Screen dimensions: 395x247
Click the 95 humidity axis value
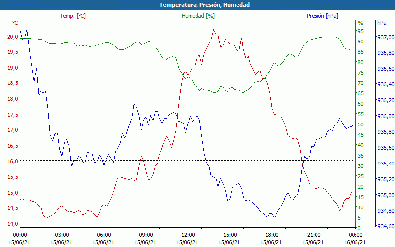tap(361, 31)
